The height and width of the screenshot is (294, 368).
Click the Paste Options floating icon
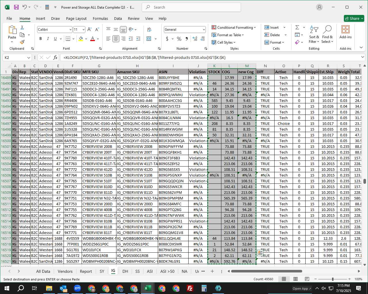click(260, 253)
